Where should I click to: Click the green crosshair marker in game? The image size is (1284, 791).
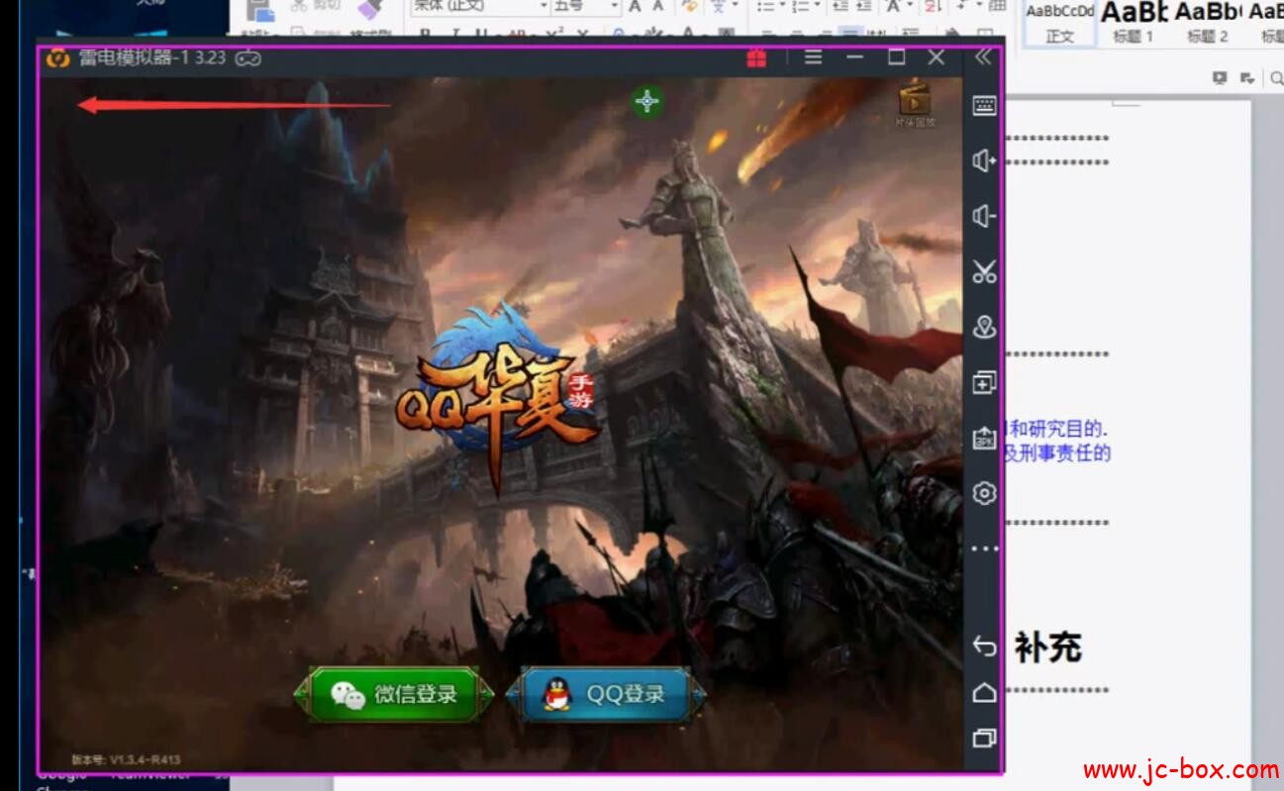(647, 101)
